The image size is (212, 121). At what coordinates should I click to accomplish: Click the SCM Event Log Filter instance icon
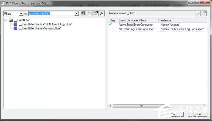[15, 24]
